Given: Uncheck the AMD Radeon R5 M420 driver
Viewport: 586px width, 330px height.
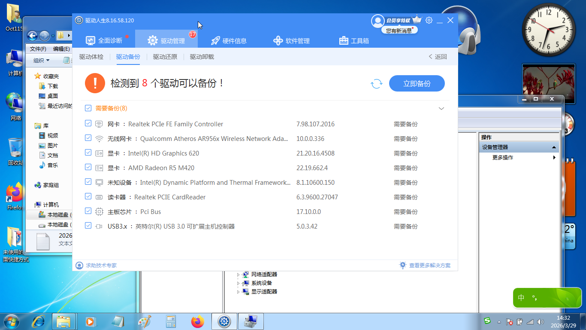Looking at the screenshot, I should (88, 168).
